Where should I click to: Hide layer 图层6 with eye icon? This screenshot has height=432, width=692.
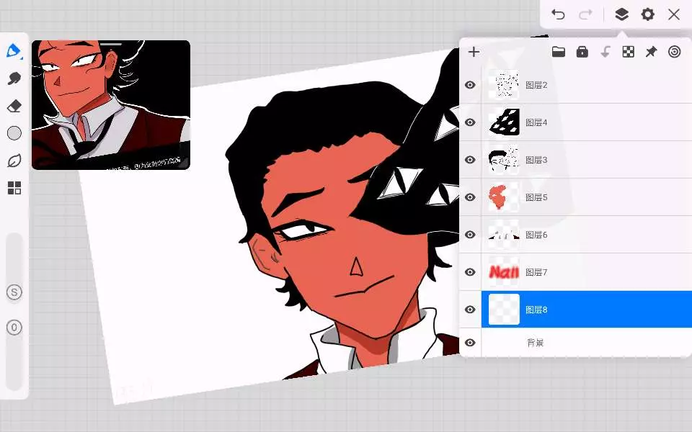coord(470,235)
